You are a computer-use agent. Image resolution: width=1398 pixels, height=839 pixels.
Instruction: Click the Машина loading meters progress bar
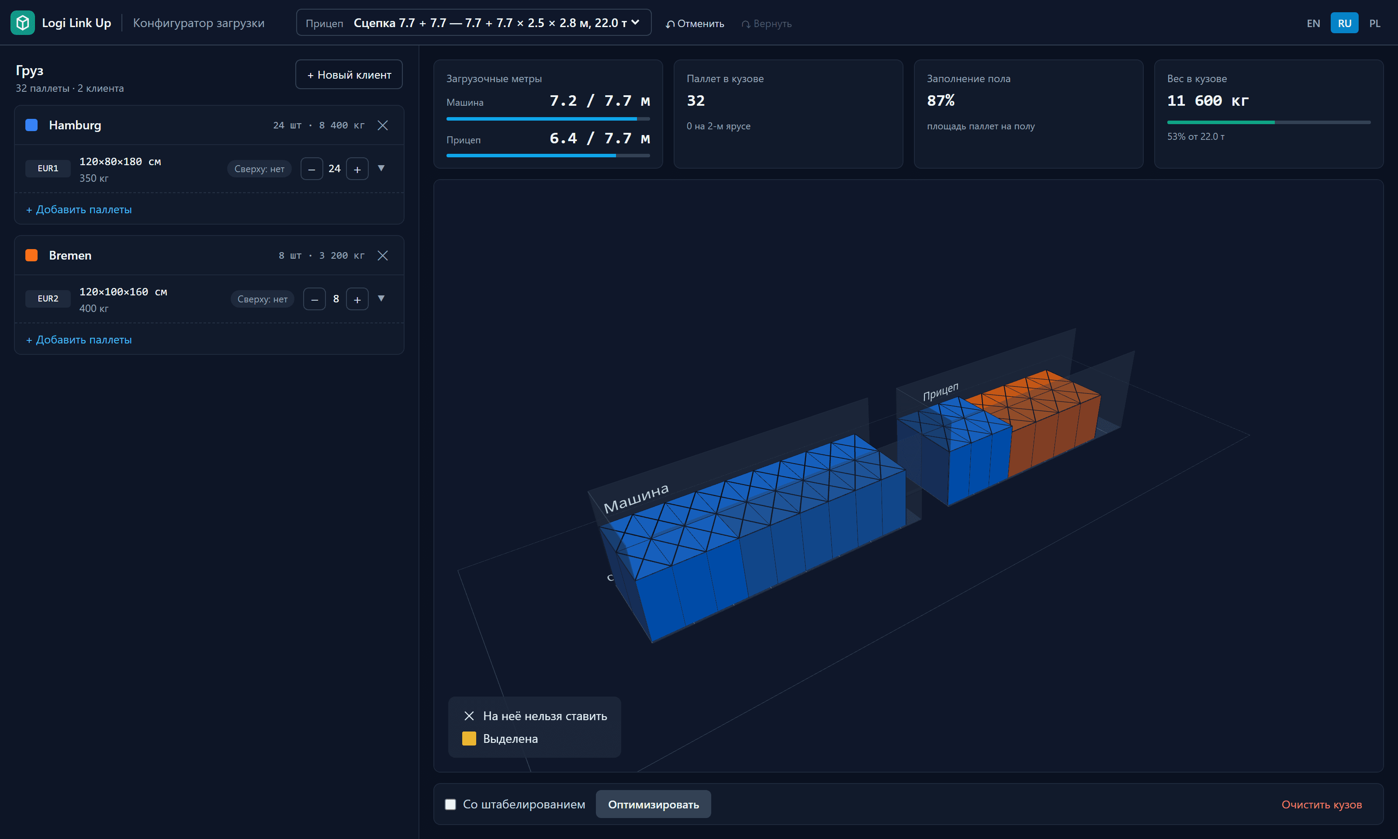pos(548,119)
